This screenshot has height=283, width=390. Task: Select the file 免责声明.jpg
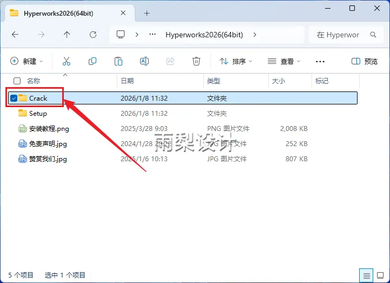point(48,143)
